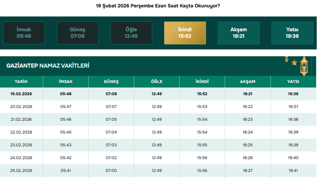Viewport: 319px width, 179px height.
Task: Select the date cell 22.02.2026
Action: point(21,132)
